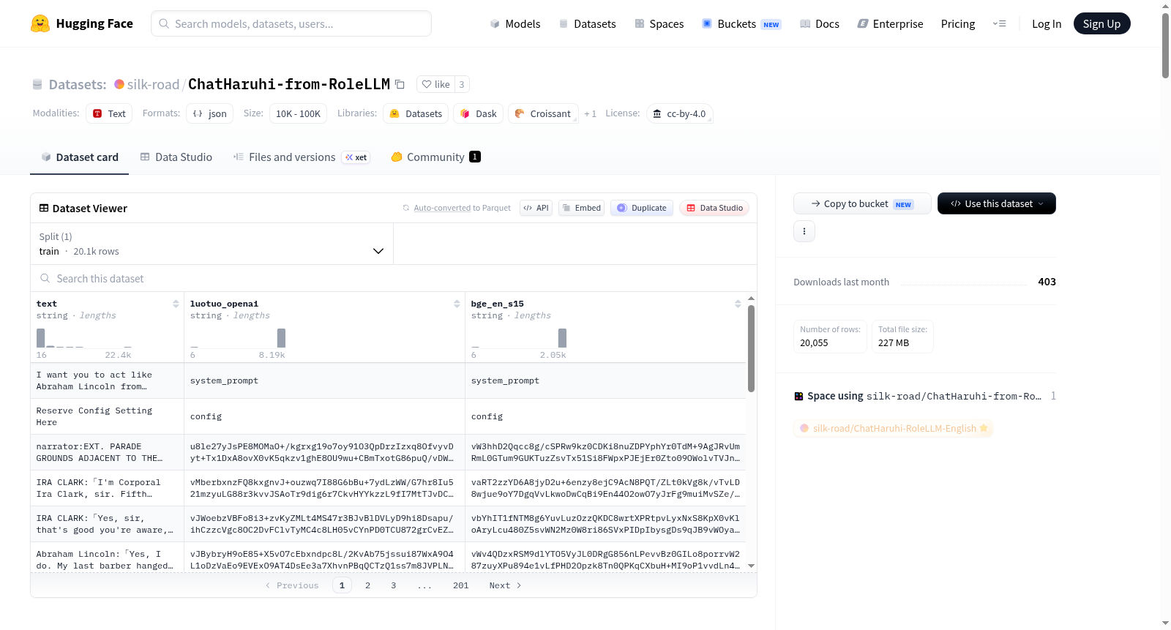Click the dataset table vertical scrollbar
Screen dimensions: 1171x630
(x=751, y=348)
